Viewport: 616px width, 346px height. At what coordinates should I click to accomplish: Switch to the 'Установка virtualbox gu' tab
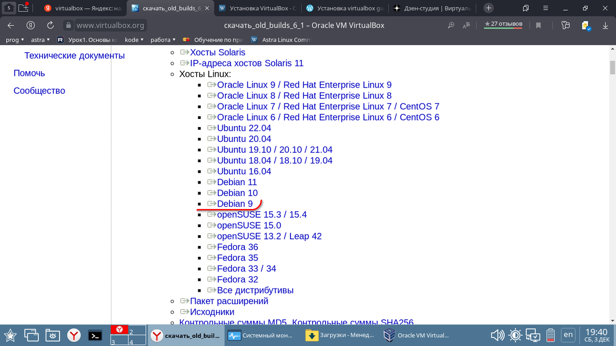pos(344,8)
